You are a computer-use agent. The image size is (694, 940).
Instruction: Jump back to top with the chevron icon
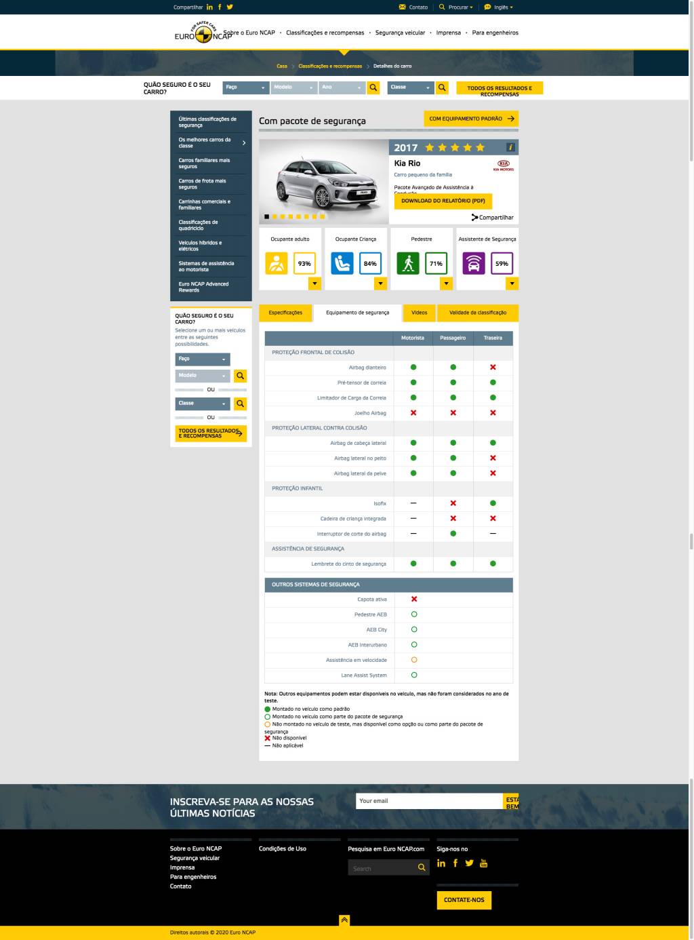coord(344,920)
